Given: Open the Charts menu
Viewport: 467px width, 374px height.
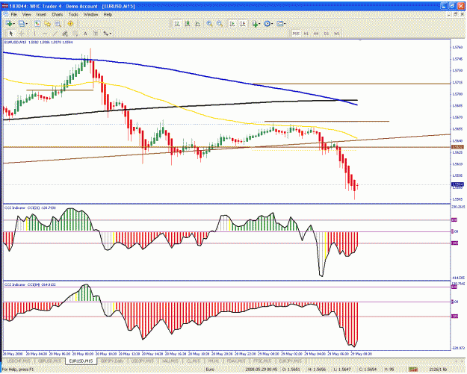Looking at the screenshot, I should tap(58, 14).
